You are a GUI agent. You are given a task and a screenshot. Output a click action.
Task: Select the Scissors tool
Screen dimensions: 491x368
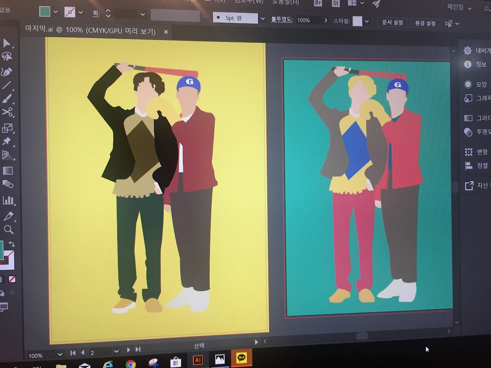coord(7,112)
